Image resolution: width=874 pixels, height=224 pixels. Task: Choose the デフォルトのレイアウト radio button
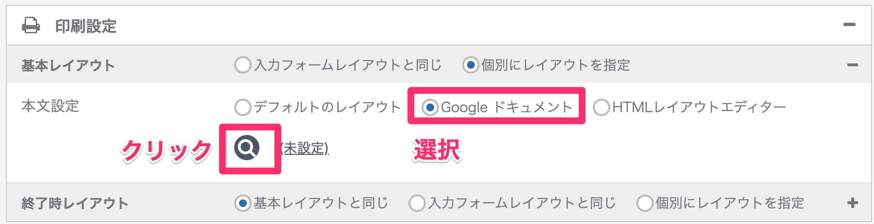pos(243,107)
